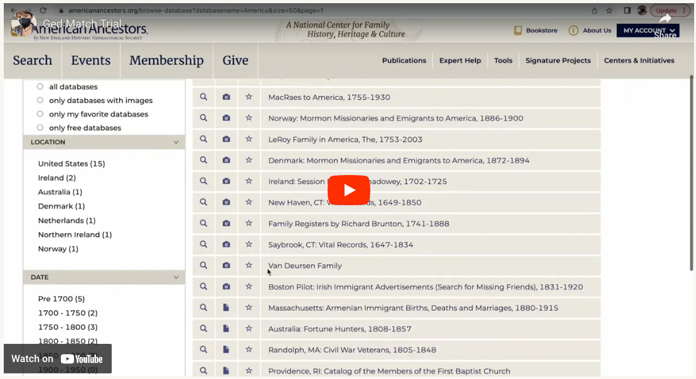Open the Membership main menu
The image size is (696, 379).
coord(166,60)
